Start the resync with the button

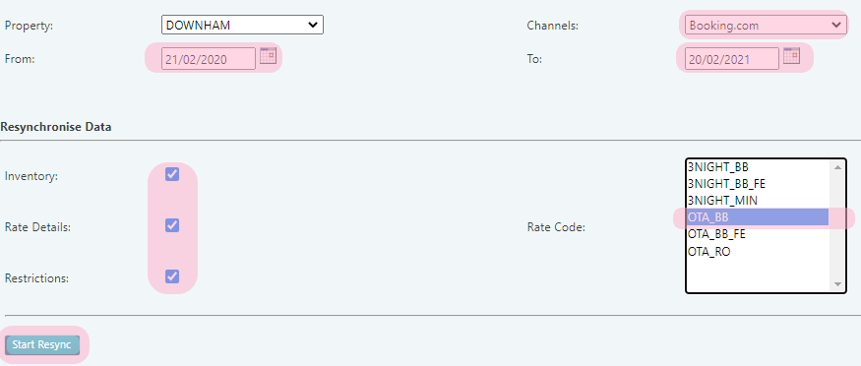click(42, 344)
